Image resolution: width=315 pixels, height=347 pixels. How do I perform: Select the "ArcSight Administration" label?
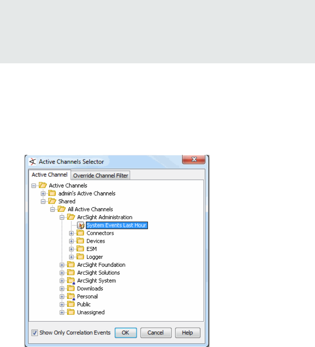pos(105,217)
